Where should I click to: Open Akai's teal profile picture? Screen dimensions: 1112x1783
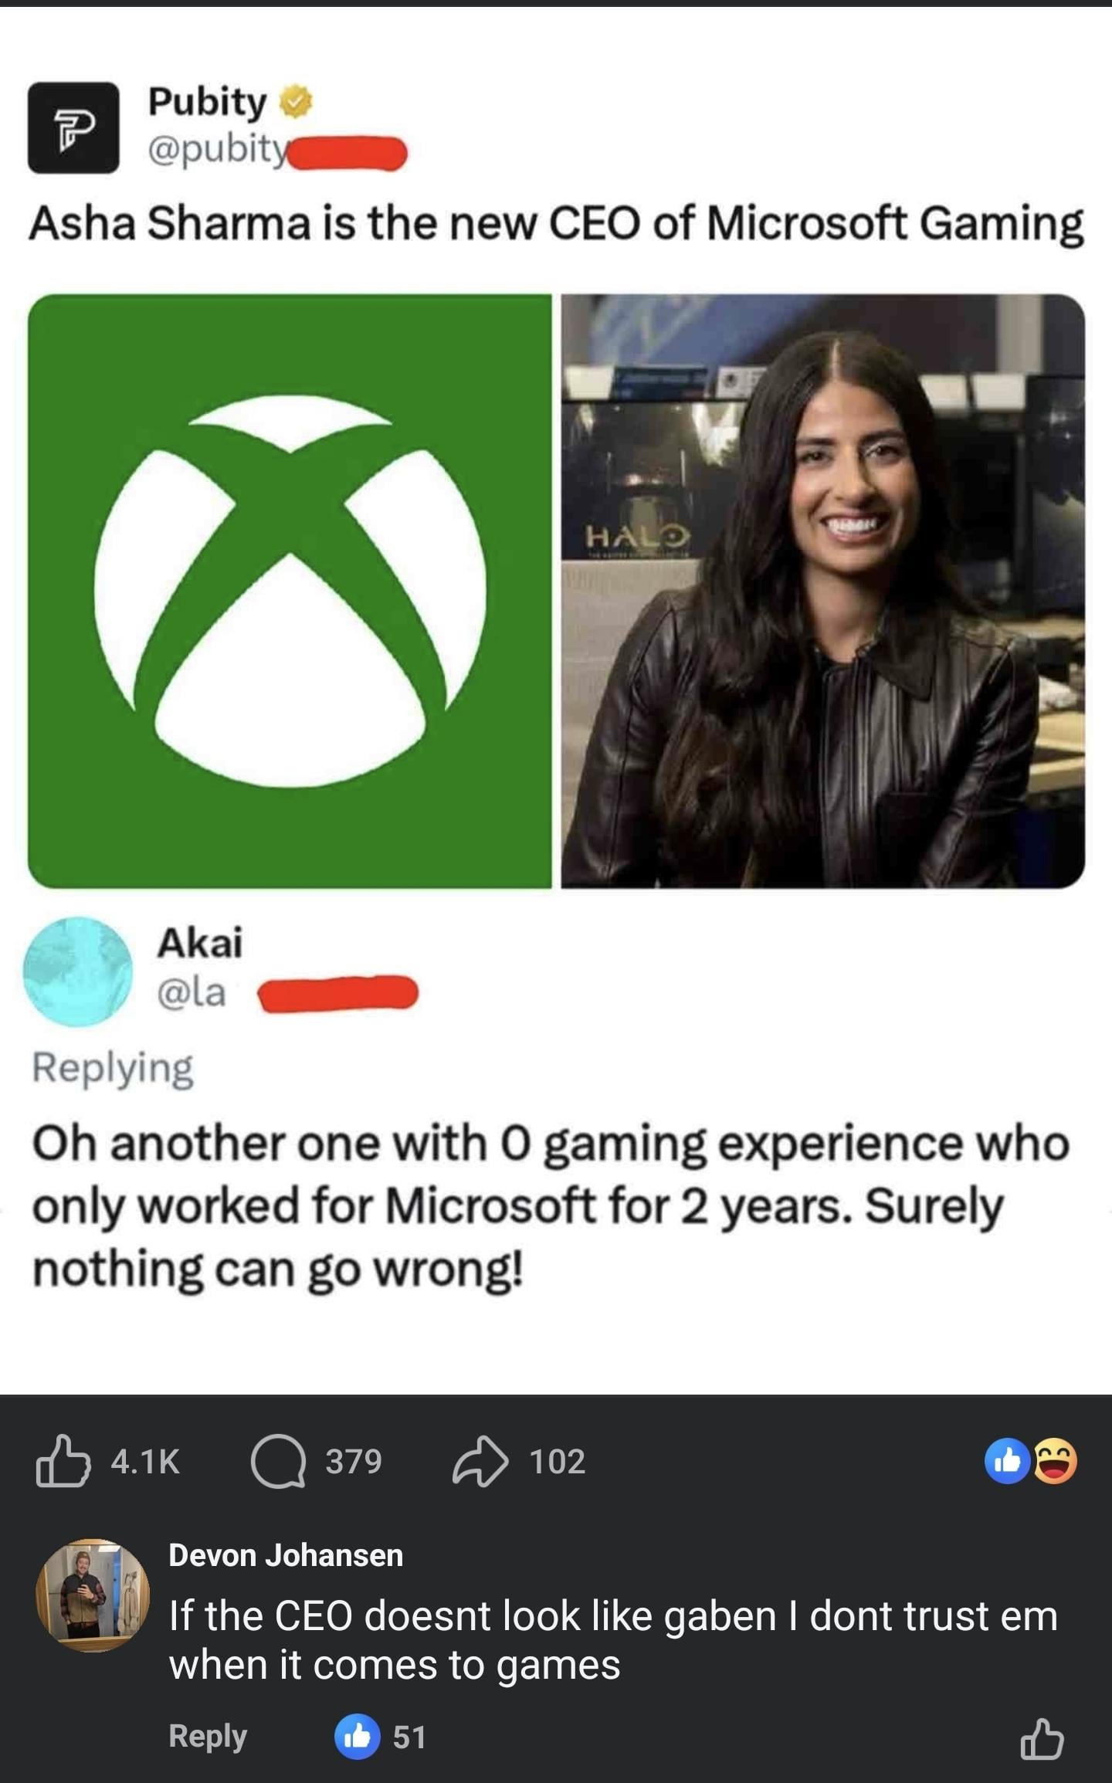(77, 971)
